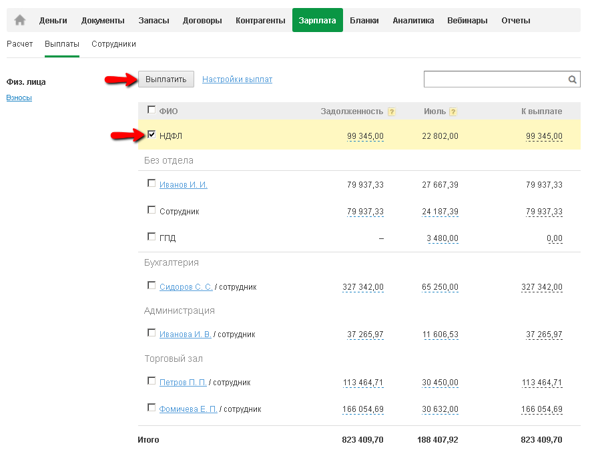Click ГПД July amount 3 480,00
Viewport: 590px width, 460px height.
(442, 238)
